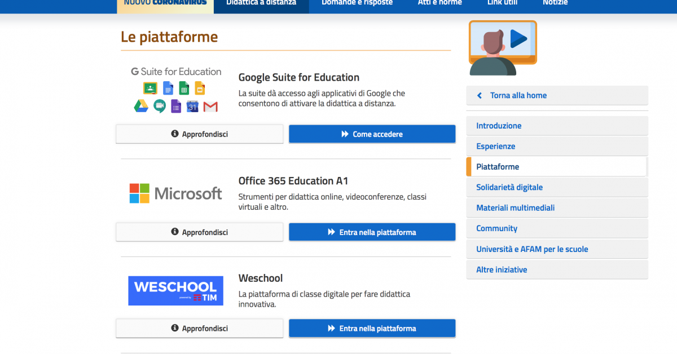Click the Gmail envelope icon
This screenshot has width=677, height=354.
coord(210,107)
